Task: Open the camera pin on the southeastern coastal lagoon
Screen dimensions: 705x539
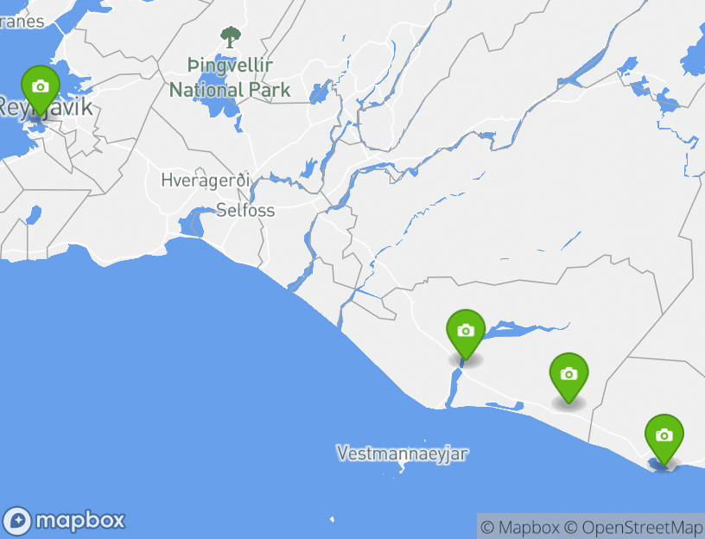Action: 664,439
